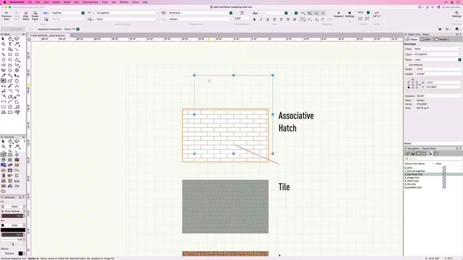The image size is (463, 260).
Task: Select the Flyover tool in Basic palette
Action: click(x=17, y=39)
